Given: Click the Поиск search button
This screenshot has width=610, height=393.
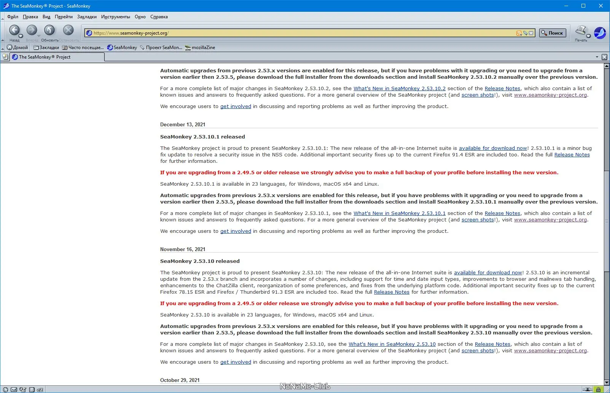Looking at the screenshot, I should (553, 33).
